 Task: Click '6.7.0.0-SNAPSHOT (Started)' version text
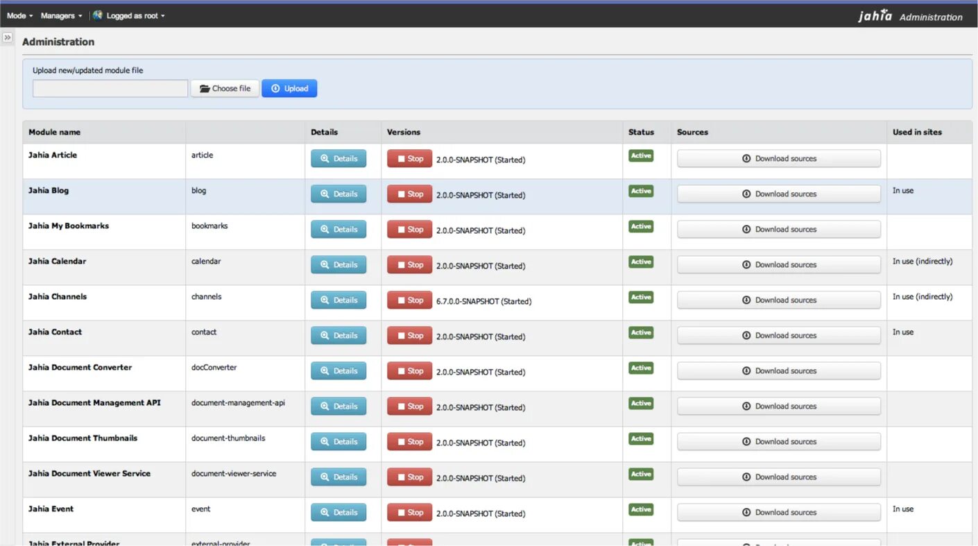click(x=484, y=301)
